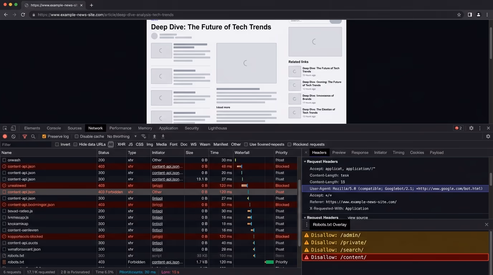Tick the Blocked requests checkbox

(x=289, y=144)
